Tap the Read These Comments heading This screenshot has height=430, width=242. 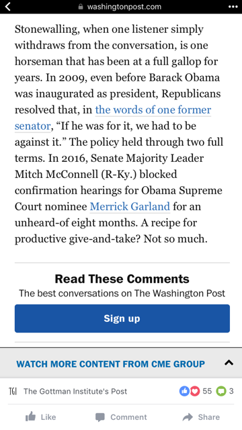point(122,279)
